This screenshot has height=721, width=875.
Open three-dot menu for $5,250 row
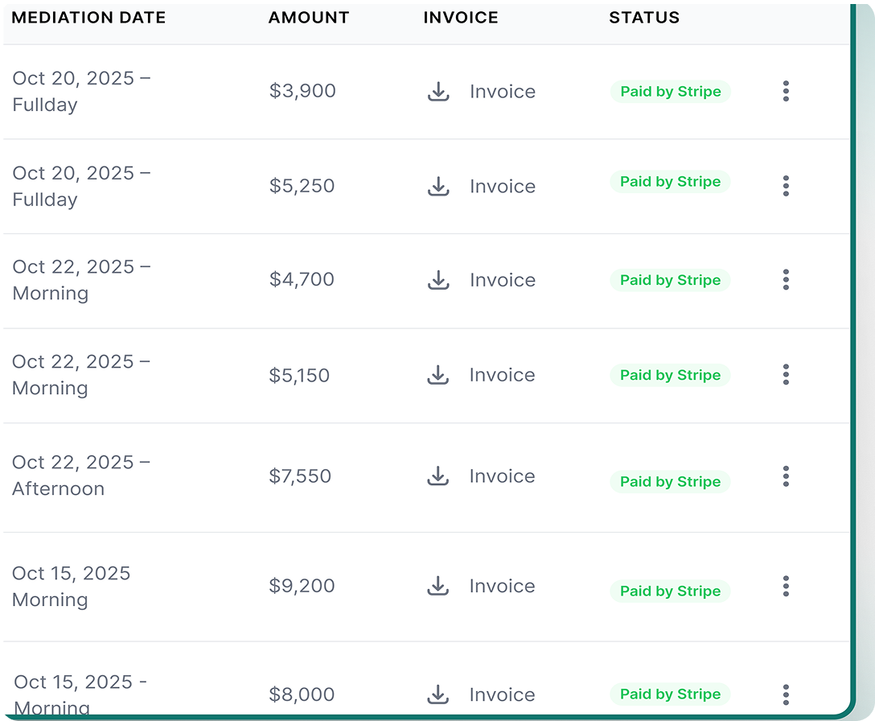(786, 186)
